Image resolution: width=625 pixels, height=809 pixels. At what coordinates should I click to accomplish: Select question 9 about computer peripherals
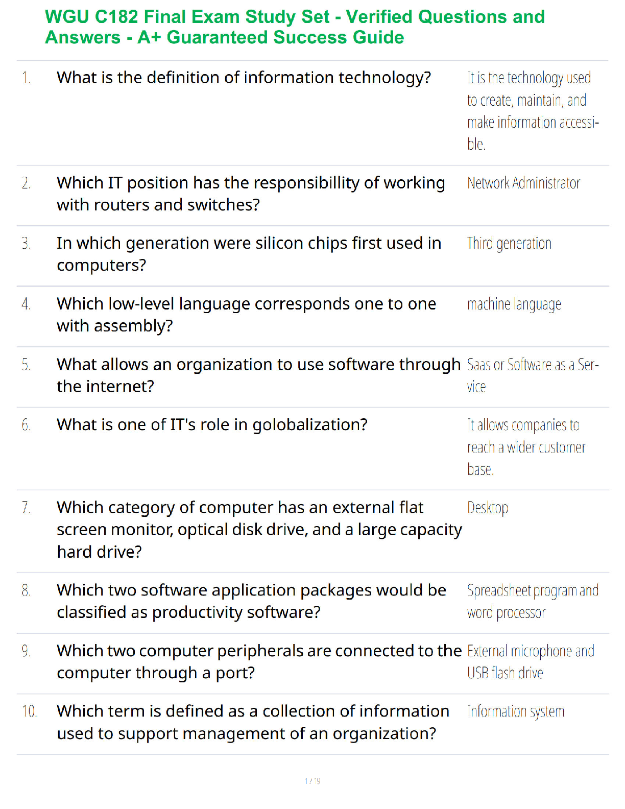tap(259, 662)
